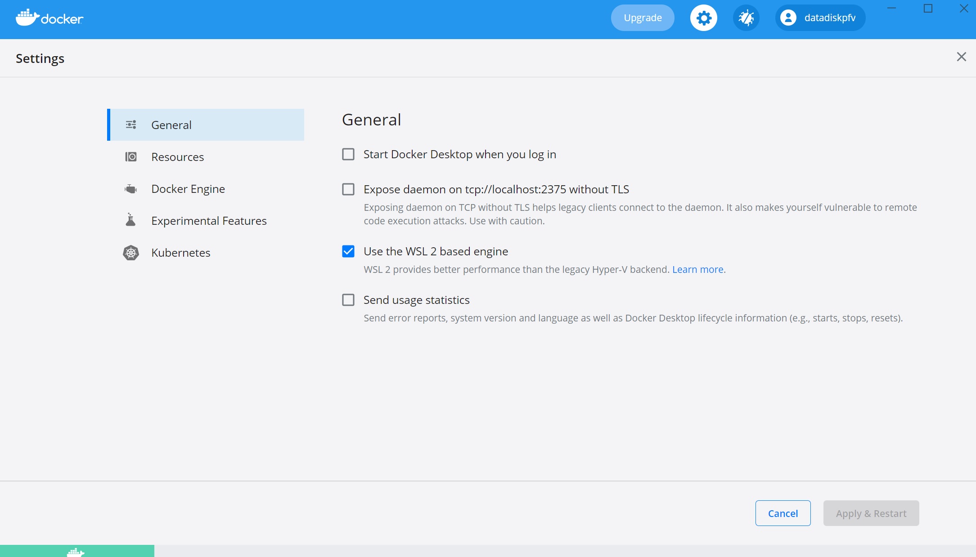Click the General page heading
The height and width of the screenshot is (557, 976).
click(x=371, y=120)
